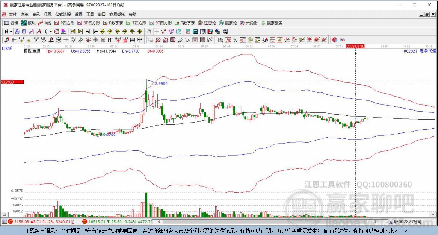
Task: Click the 极反通道 indicator label
Action: (x=32, y=51)
